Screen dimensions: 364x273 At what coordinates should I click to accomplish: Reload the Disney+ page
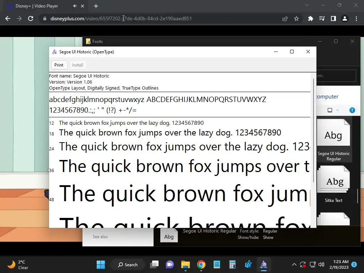coord(31,18)
